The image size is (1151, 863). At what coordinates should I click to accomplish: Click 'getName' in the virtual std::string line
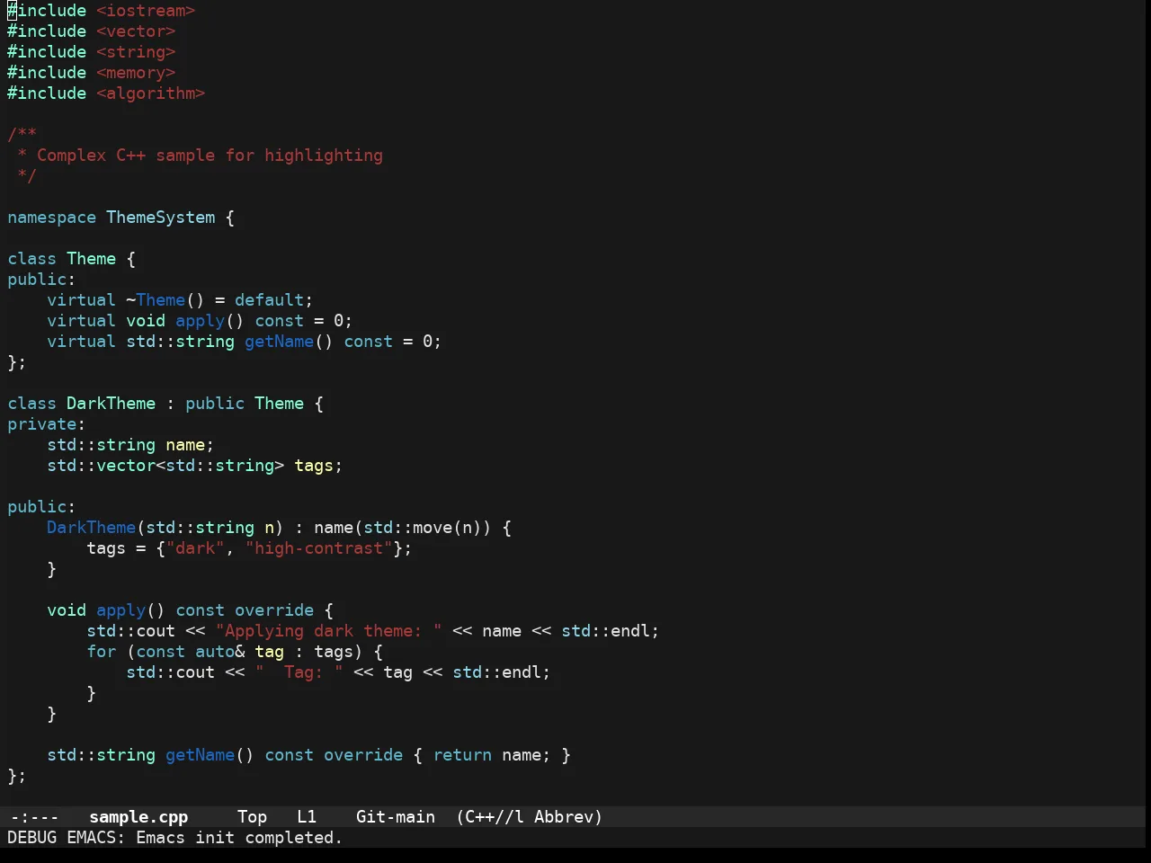pos(279,342)
